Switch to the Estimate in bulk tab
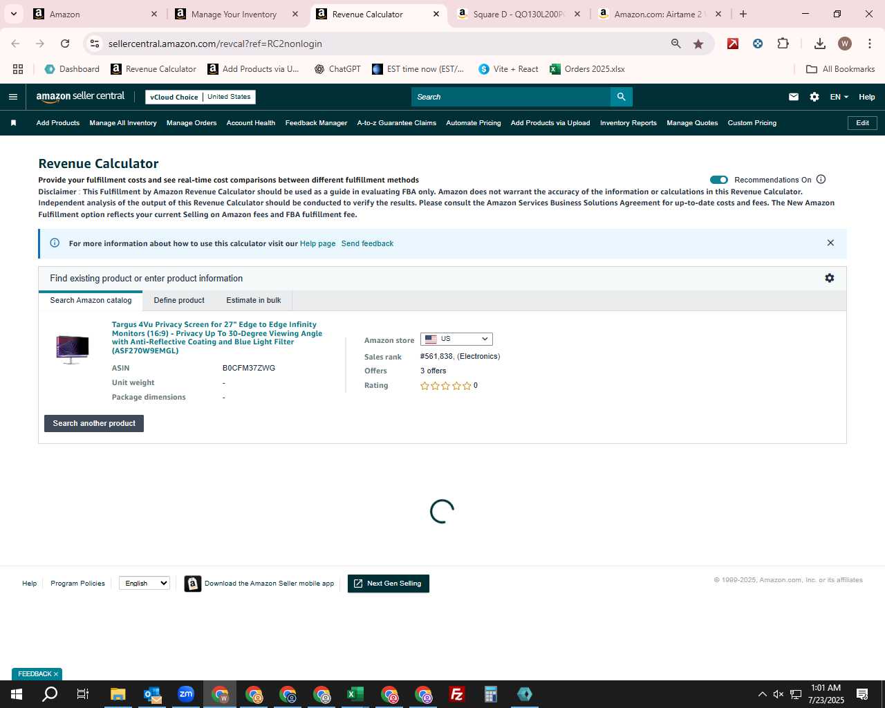Screen dimensions: 885x708 254,300
